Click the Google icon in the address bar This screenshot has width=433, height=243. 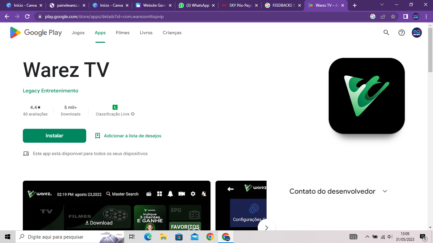(x=373, y=16)
